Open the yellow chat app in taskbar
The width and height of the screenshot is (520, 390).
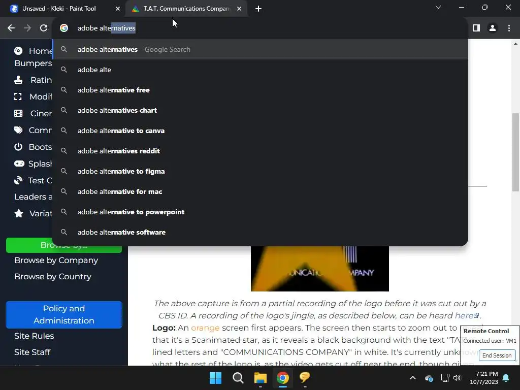click(305, 377)
